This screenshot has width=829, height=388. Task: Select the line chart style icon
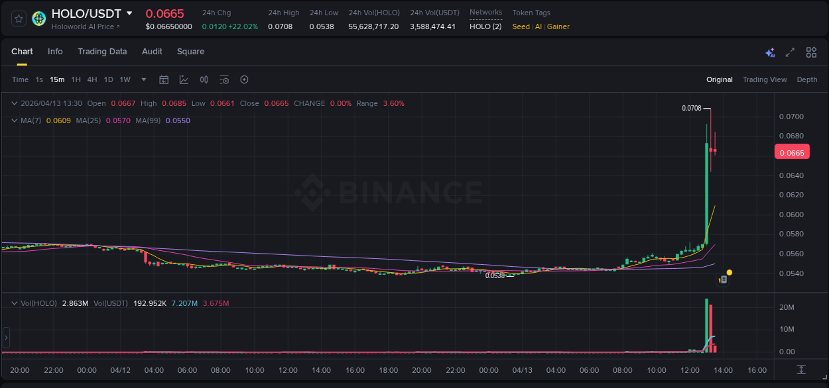(184, 79)
